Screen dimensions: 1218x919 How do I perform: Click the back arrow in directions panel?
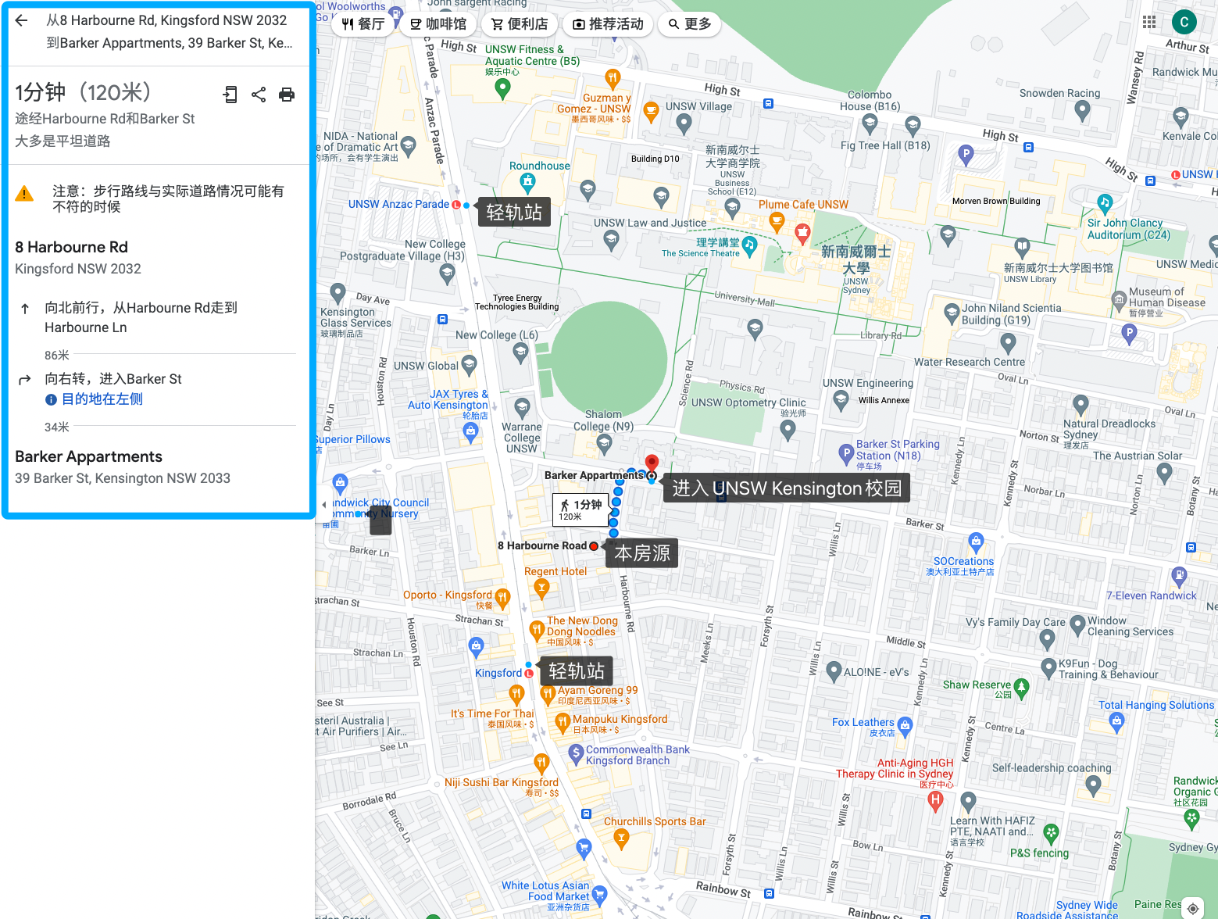coord(22,21)
